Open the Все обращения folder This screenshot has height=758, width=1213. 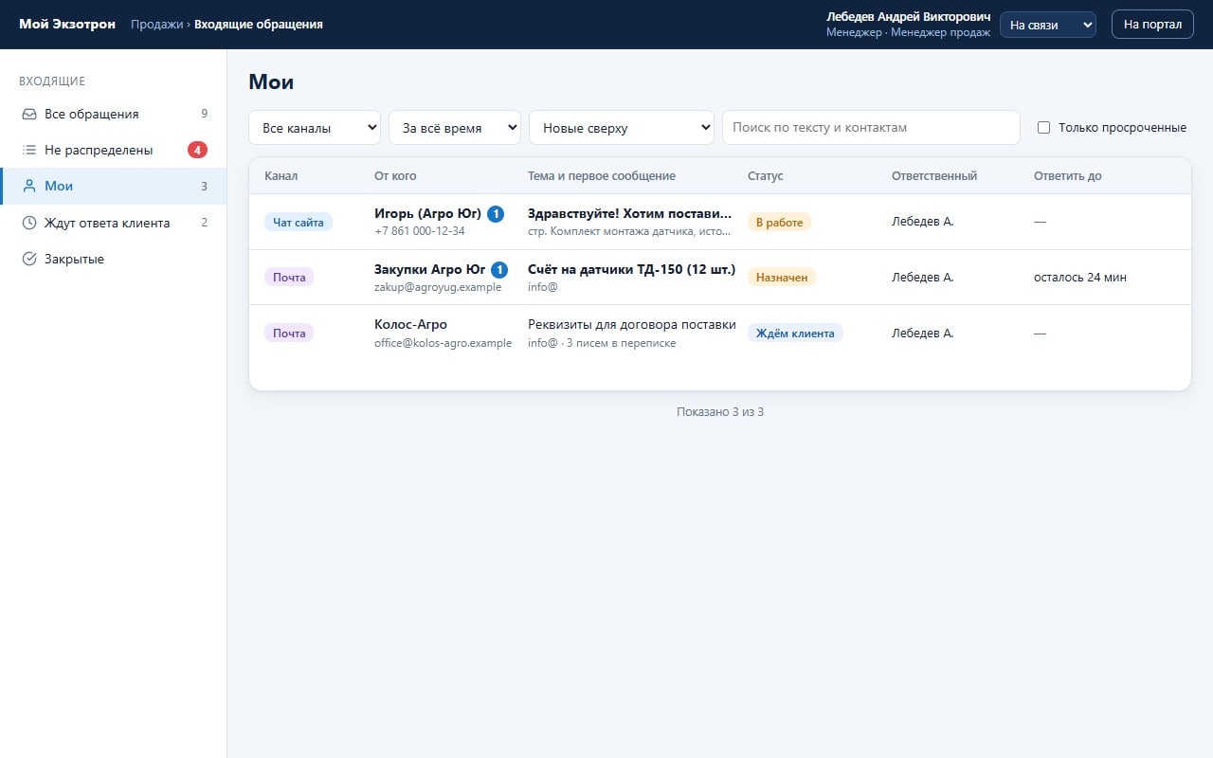[114, 114]
